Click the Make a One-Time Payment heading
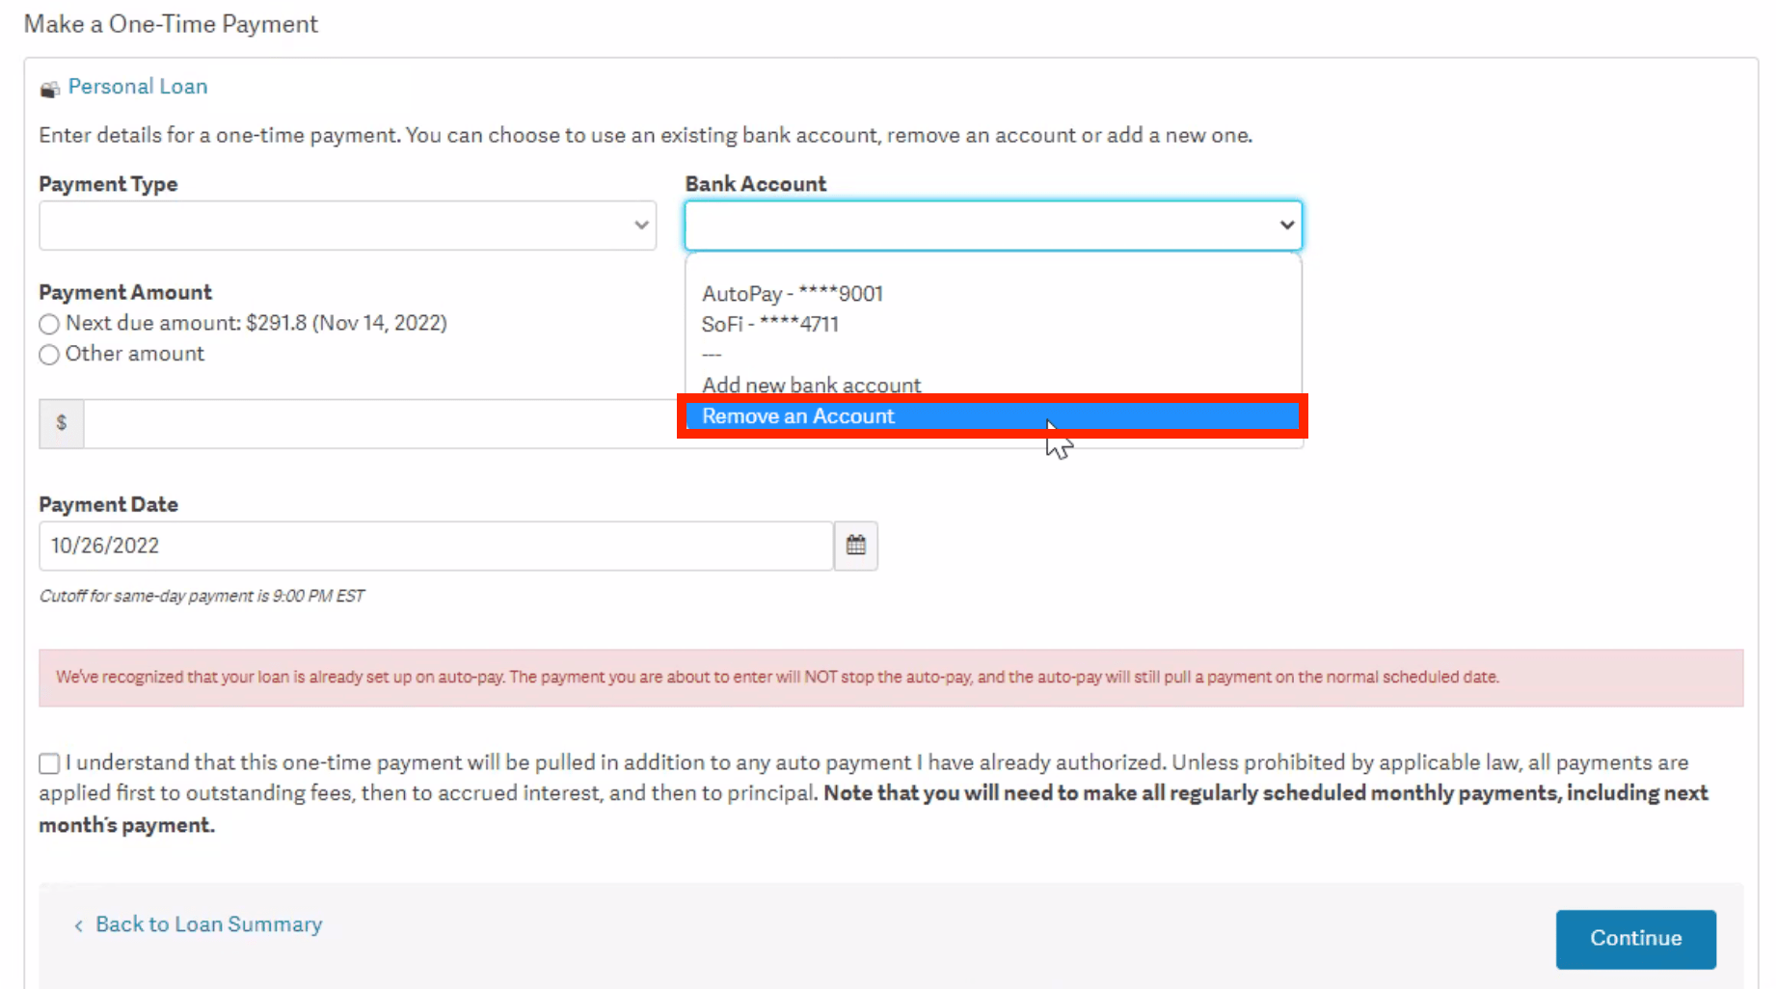Viewport: 1776px width, 989px height. pyautogui.click(x=171, y=23)
